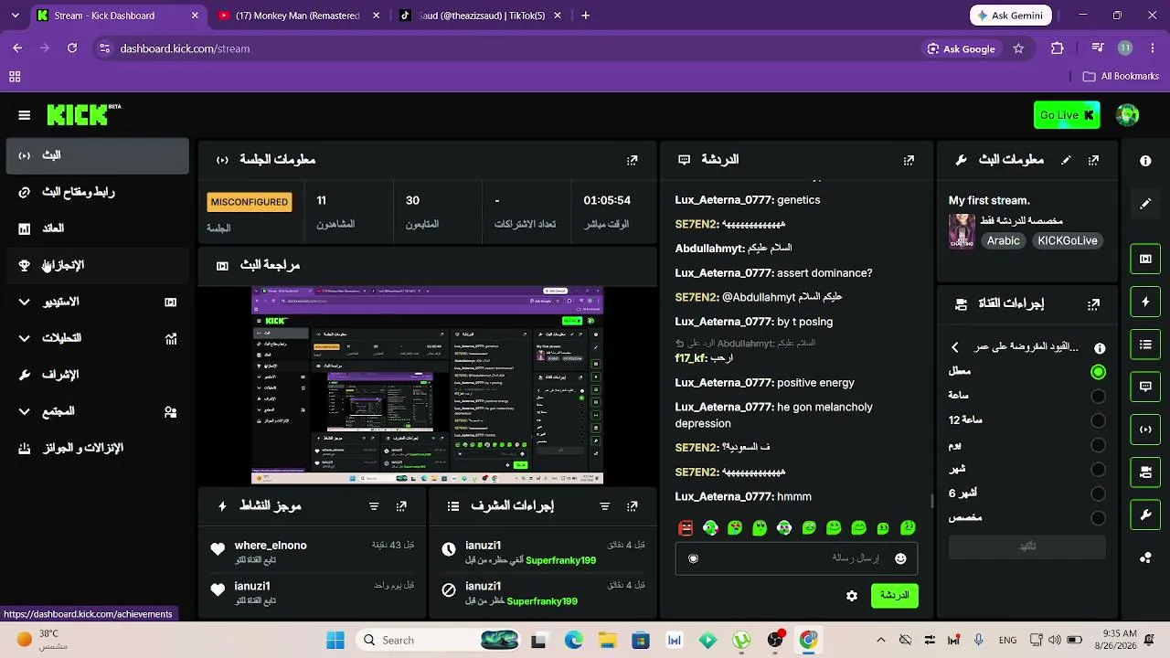Open the Chrome icon on the taskbar

click(809, 641)
